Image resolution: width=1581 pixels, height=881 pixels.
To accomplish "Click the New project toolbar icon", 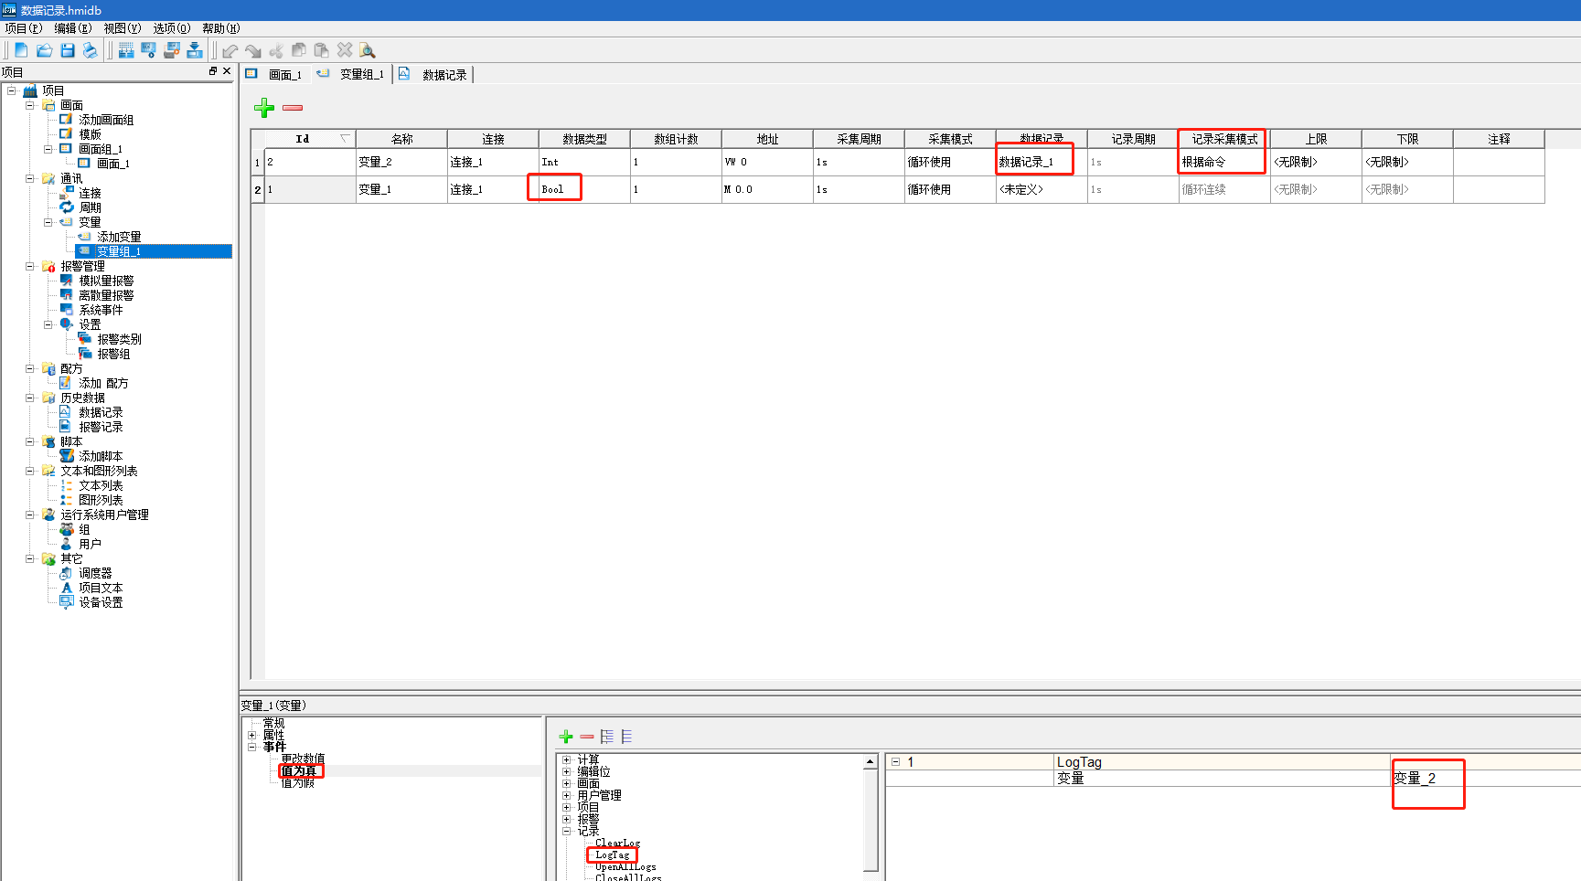I will coord(21,50).
